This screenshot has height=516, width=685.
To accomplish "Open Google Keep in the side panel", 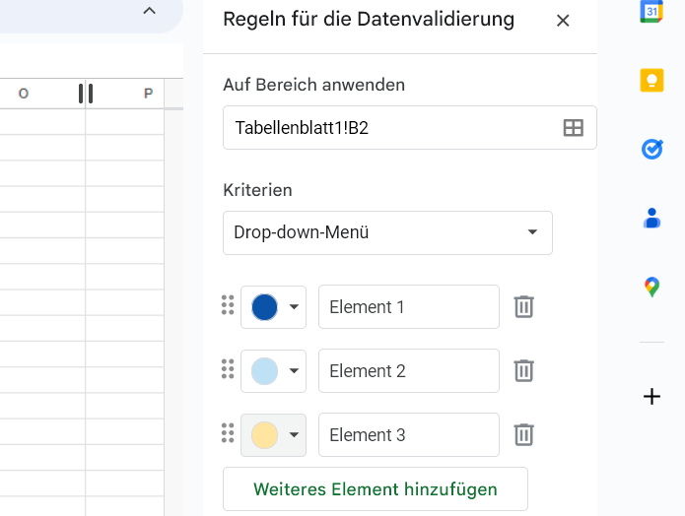I will pos(651,81).
